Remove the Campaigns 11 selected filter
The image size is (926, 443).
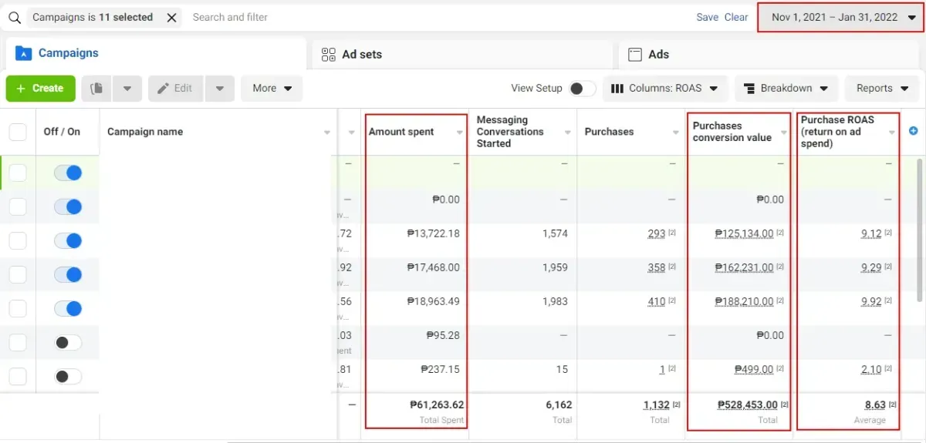pyautogui.click(x=171, y=17)
